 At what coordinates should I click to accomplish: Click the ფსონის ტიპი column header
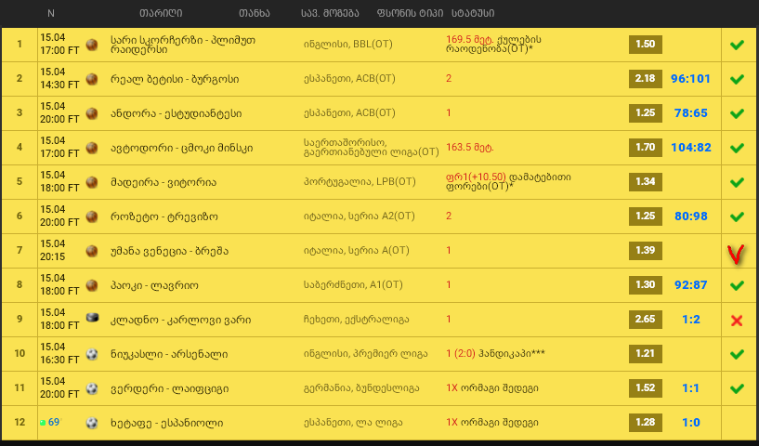410,14
